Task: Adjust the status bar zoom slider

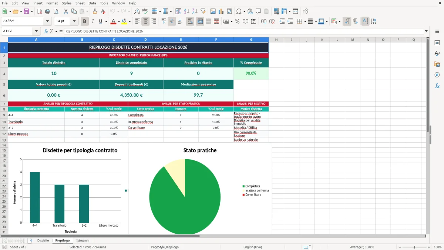Action: 414,247
